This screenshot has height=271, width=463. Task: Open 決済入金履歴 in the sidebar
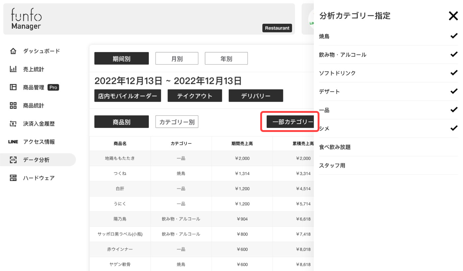(x=39, y=124)
